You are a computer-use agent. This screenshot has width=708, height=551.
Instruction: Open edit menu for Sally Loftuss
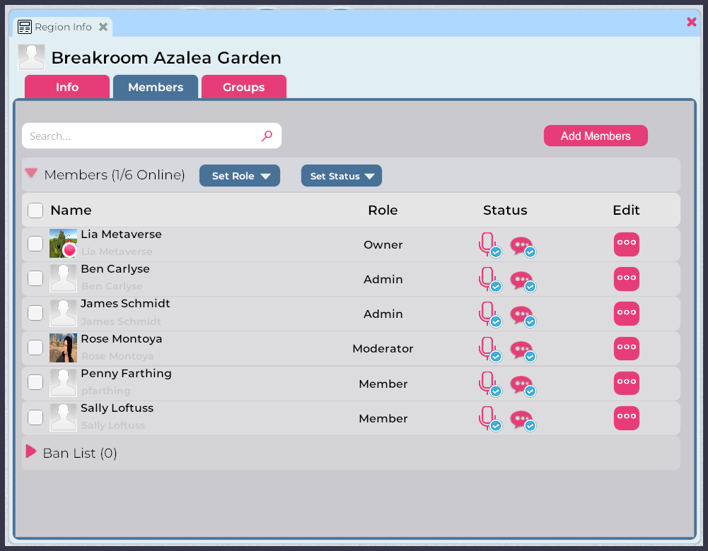click(626, 417)
